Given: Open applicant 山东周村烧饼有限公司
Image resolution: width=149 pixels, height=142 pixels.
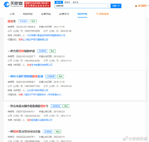Looking at the screenshot, I should pyautogui.click(x=37, y=90).
